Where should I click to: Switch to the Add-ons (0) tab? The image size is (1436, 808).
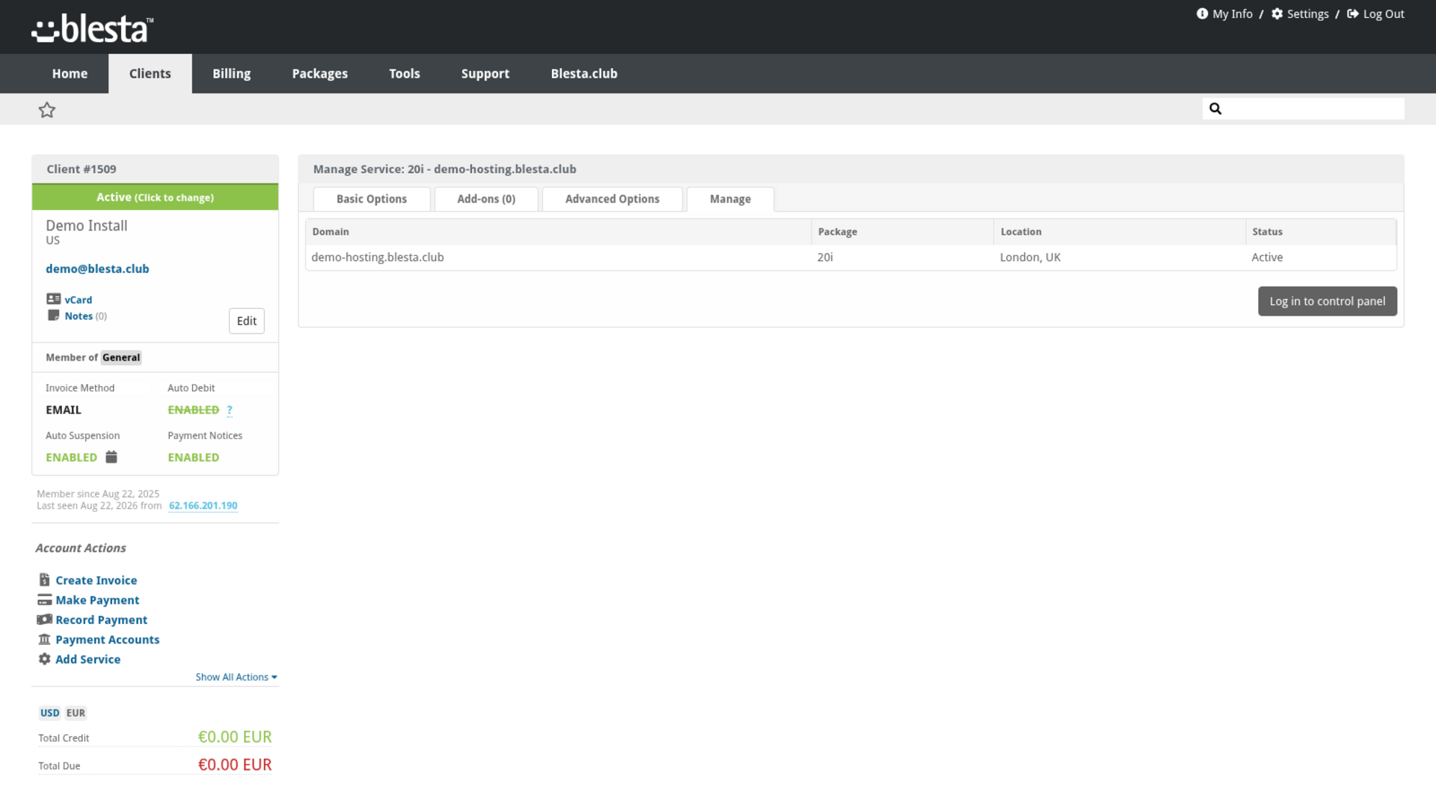click(x=486, y=199)
